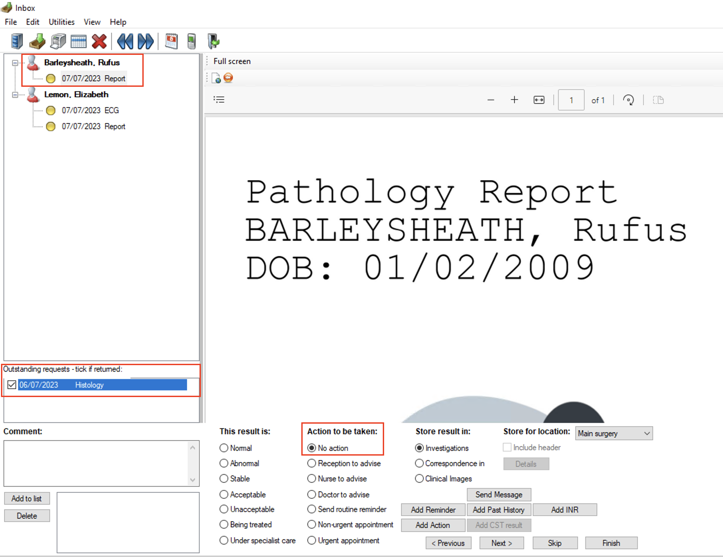Open the Utilities menu
723x560 pixels.
point(62,22)
